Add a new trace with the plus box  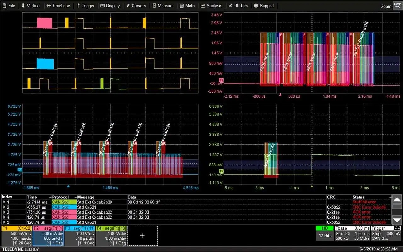pos(142,235)
